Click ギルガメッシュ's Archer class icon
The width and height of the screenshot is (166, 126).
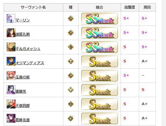71,47
